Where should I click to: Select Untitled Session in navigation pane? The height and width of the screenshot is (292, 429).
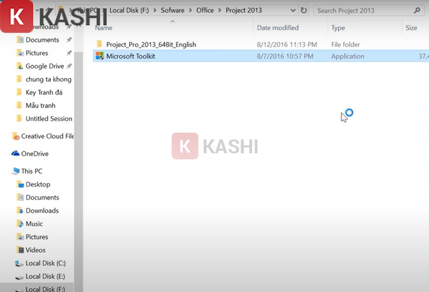[x=49, y=119]
